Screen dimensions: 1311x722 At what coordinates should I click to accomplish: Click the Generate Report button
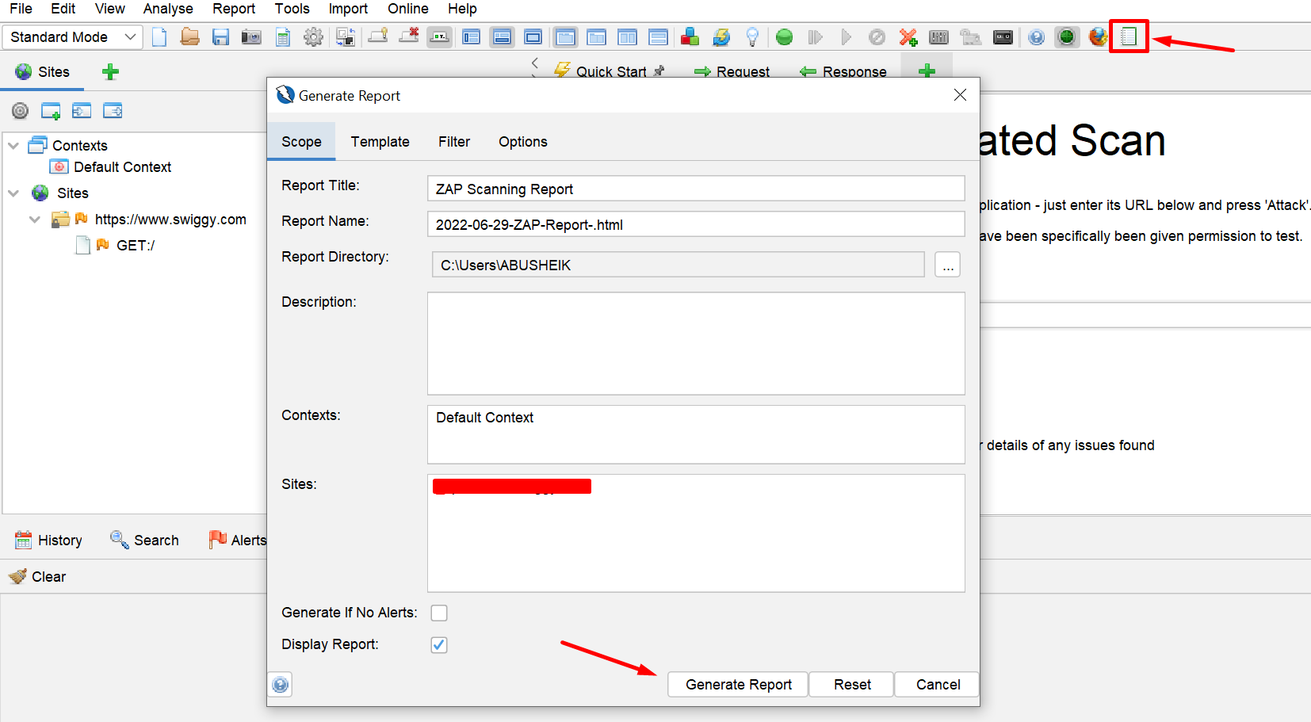(x=738, y=685)
